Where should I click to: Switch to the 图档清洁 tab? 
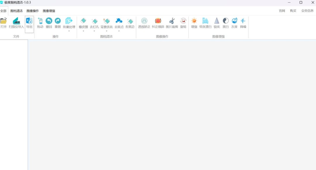click(x=16, y=11)
